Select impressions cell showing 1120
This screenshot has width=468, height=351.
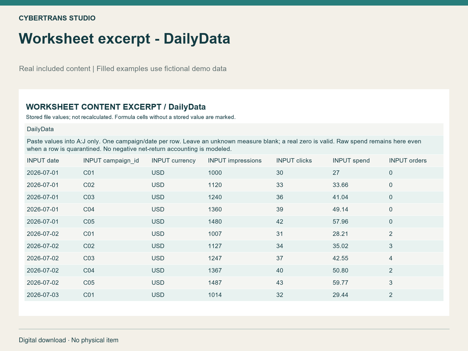[215, 185]
